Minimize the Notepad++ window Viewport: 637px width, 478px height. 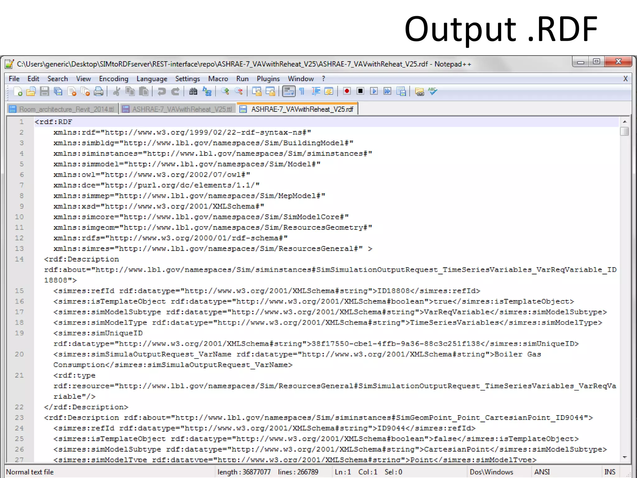coord(580,62)
